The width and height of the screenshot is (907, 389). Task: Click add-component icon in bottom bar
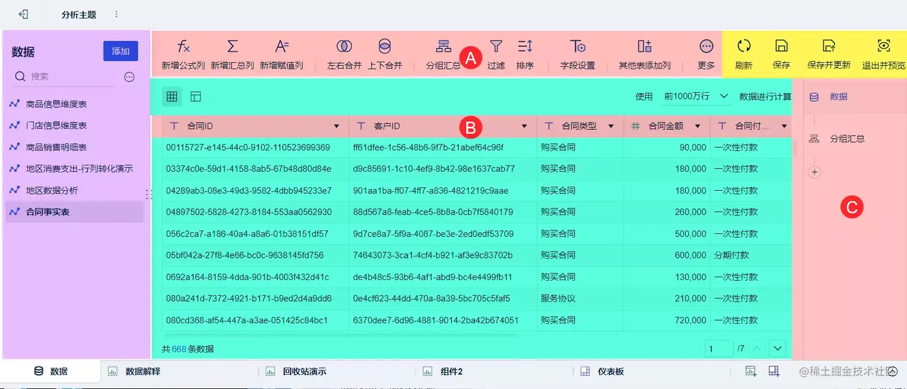point(750,371)
